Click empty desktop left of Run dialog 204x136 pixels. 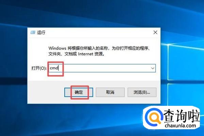click(14, 65)
